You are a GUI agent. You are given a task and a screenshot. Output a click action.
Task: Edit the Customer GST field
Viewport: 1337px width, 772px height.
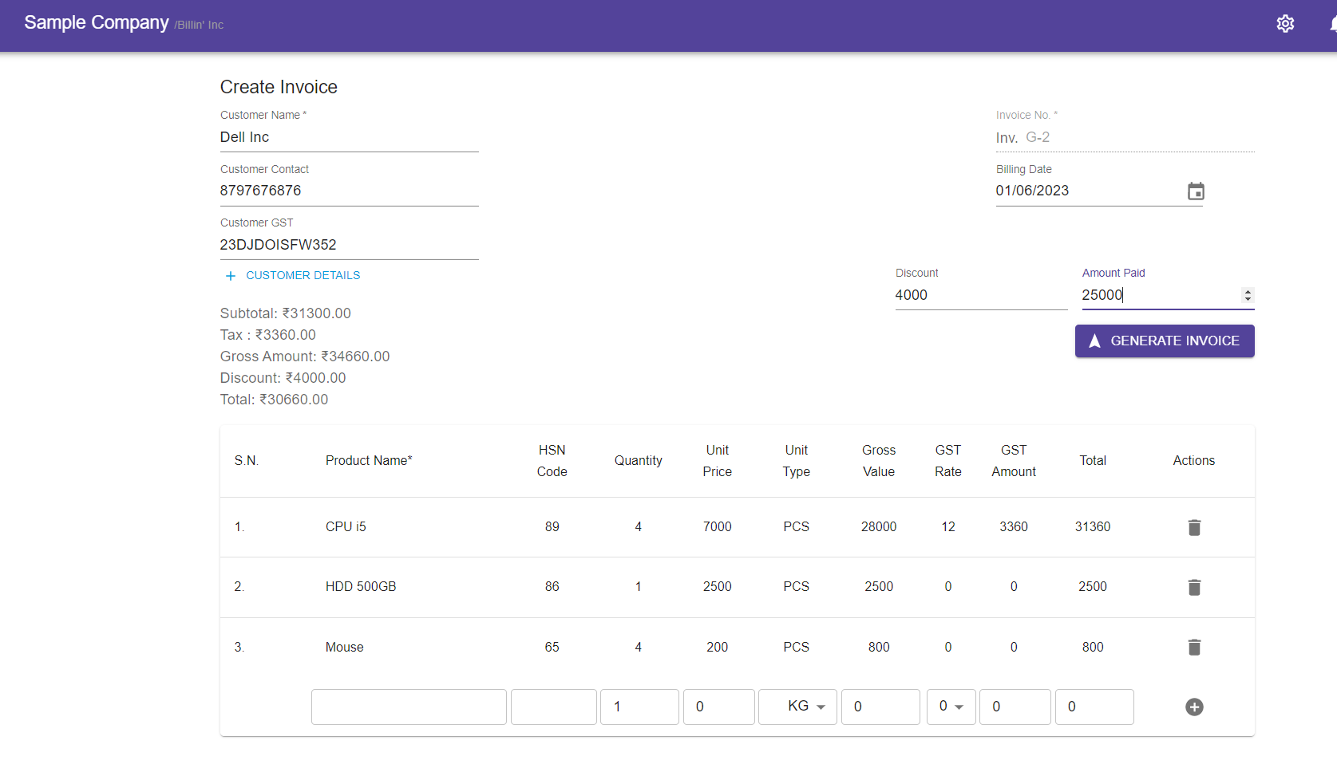[349, 245]
